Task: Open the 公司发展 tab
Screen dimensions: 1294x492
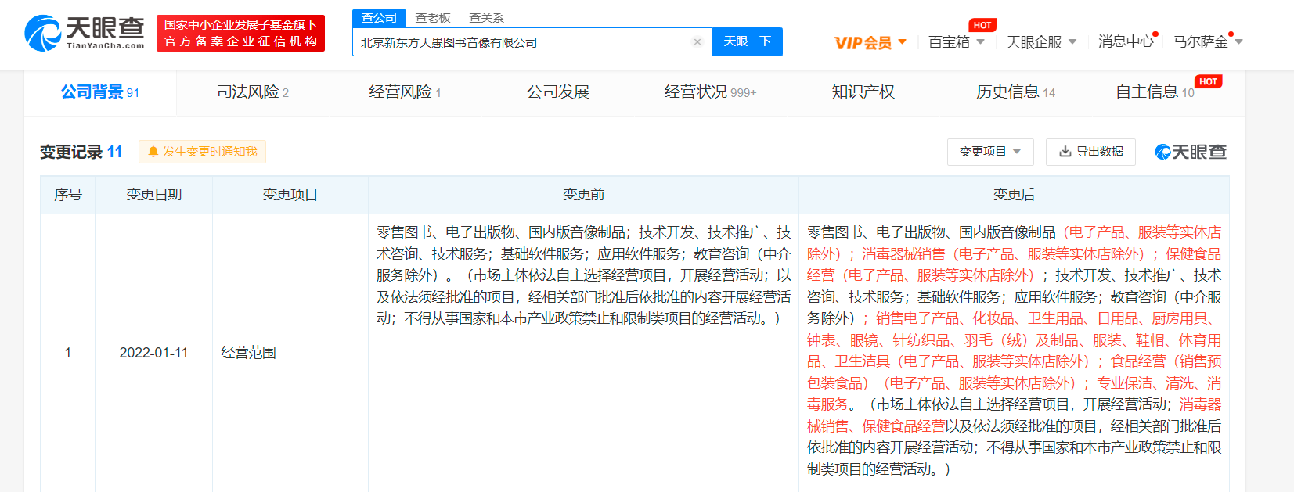Action: [x=558, y=92]
